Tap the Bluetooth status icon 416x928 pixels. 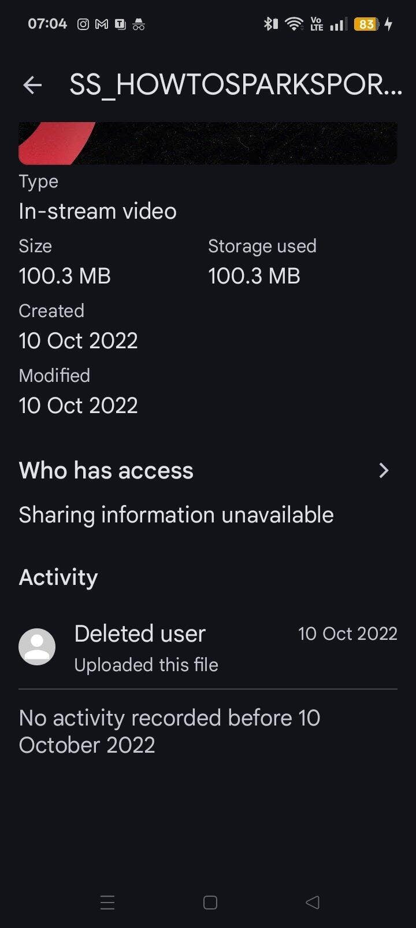click(270, 24)
